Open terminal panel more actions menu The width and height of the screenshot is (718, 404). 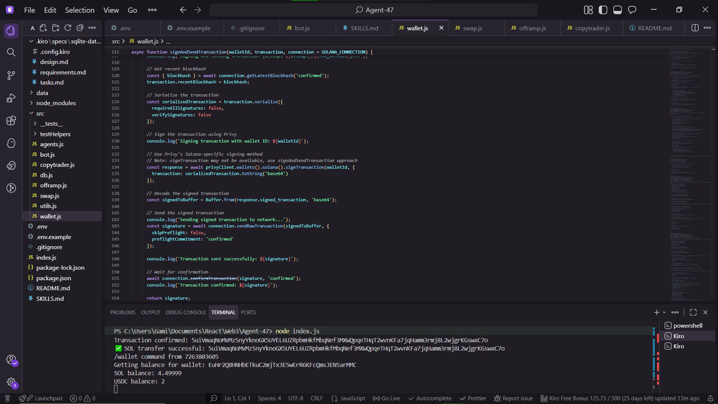pos(676,312)
